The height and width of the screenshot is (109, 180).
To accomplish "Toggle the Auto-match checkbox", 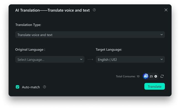I will tap(17, 87).
